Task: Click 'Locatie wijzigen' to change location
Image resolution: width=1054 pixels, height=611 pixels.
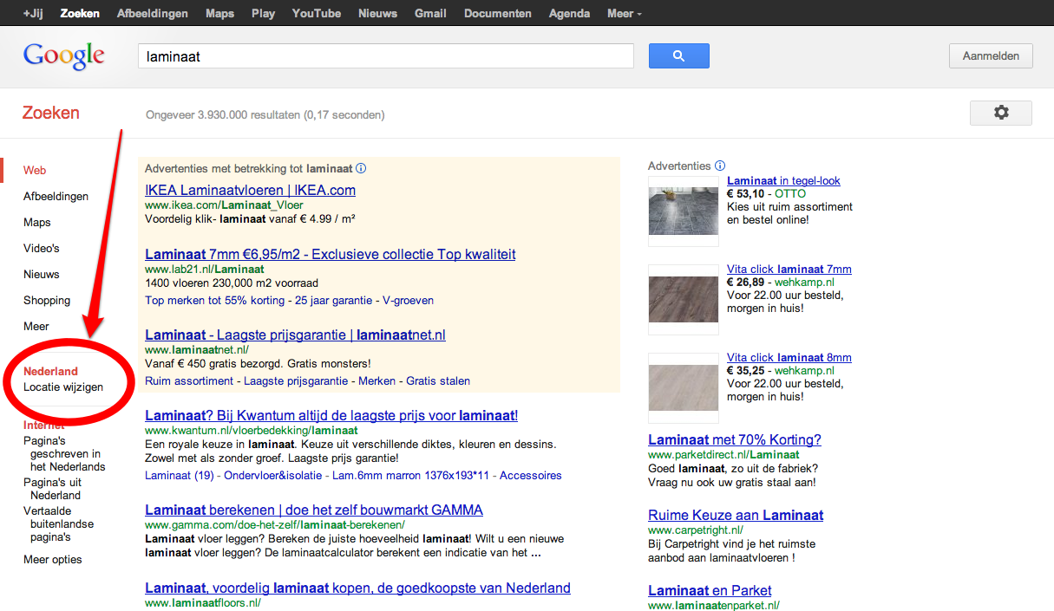Action: tap(63, 387)
